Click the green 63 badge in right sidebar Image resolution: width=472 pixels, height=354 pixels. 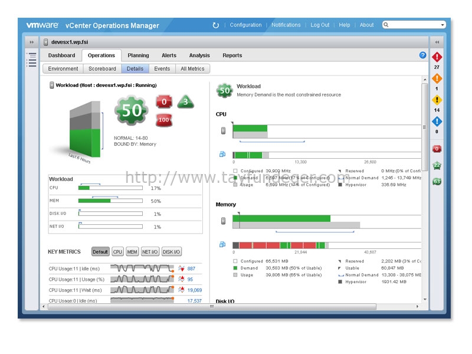tap(437, 182)
